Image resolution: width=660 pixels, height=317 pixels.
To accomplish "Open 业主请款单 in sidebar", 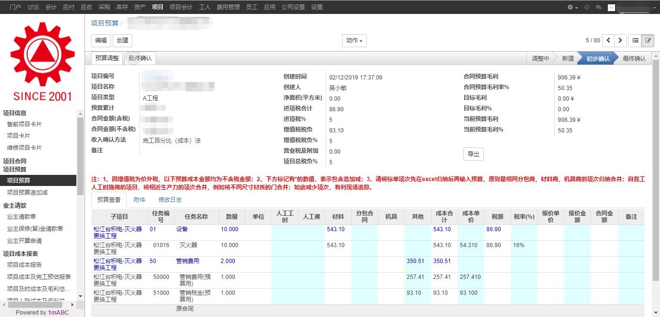I will [21, 217].
